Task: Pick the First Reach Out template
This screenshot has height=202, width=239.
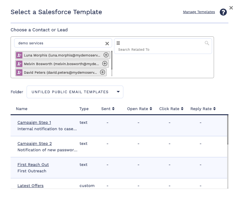Action: pyautogui.click(x=33, y=165)
